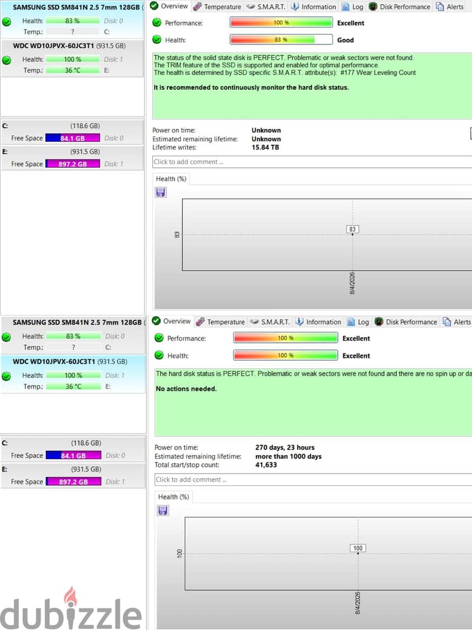Image resolution: width=472 pixels, height=630 pixels.
Task: Click the SSD Performance 100% bar in the top screenshot
Action: coord(281,22)
